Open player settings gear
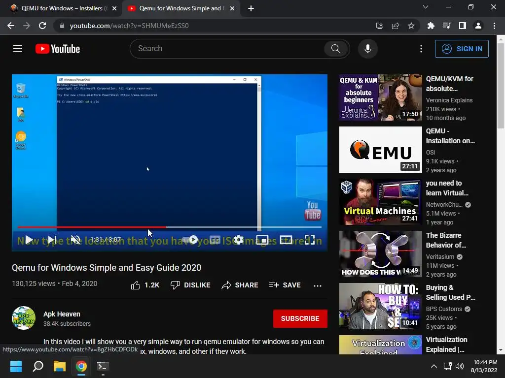The height and width of the screenshot is (378, 505). click(x=238, y=240)
